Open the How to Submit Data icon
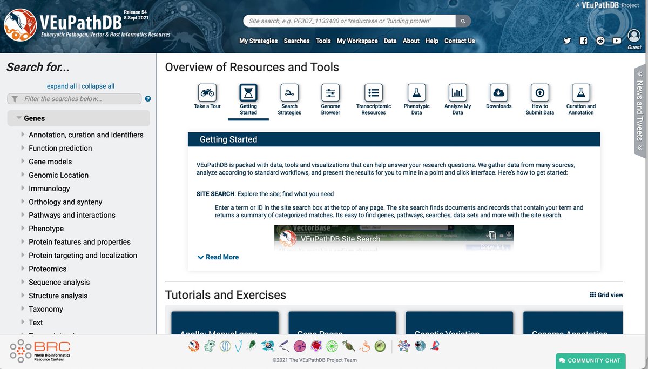This screenshot has height=369, width=648. [539, 92]
